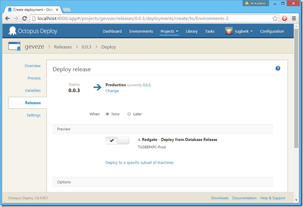Open the Settings sidebar tab
The width and height of the screenshot is (303, 207).
coord(33,115)
